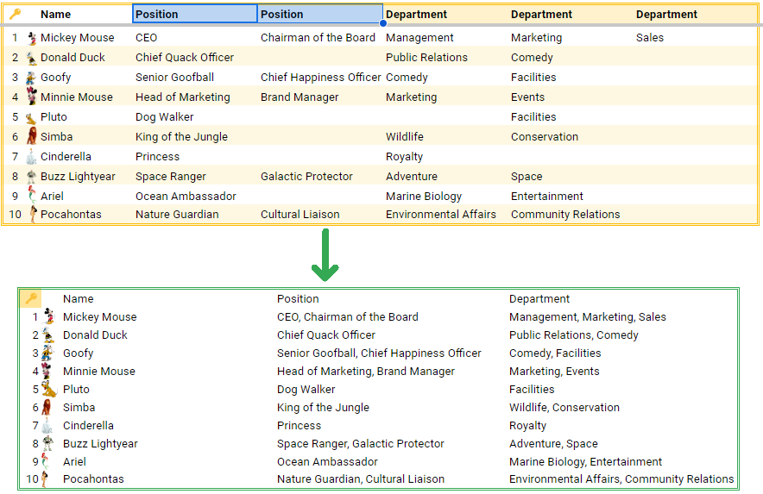Click the Position header in the merged table

point(298,298)
